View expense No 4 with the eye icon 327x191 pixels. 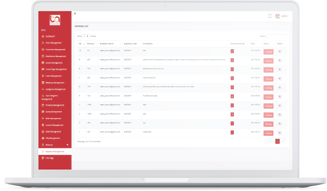click(280, 106)
